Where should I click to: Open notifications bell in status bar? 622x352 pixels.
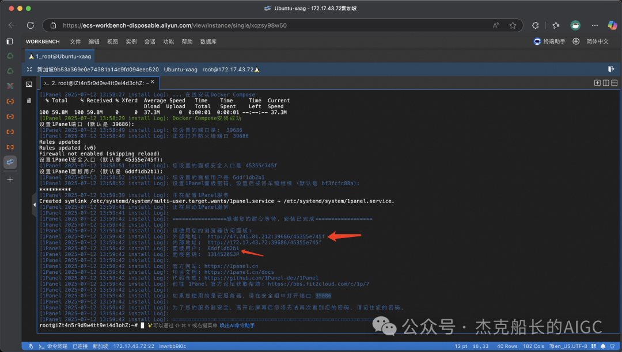[603, 346]
